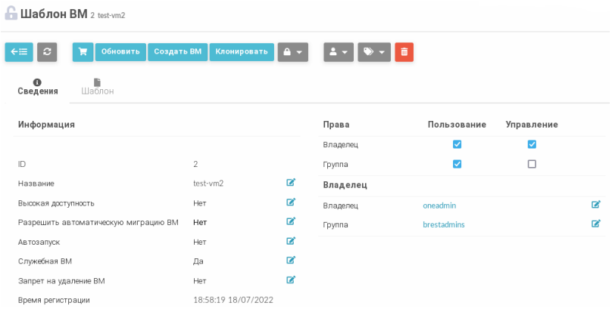Uncheck Владелец Управление permission
The width and height of the screenshot is (612, 309).
[532, 144]
